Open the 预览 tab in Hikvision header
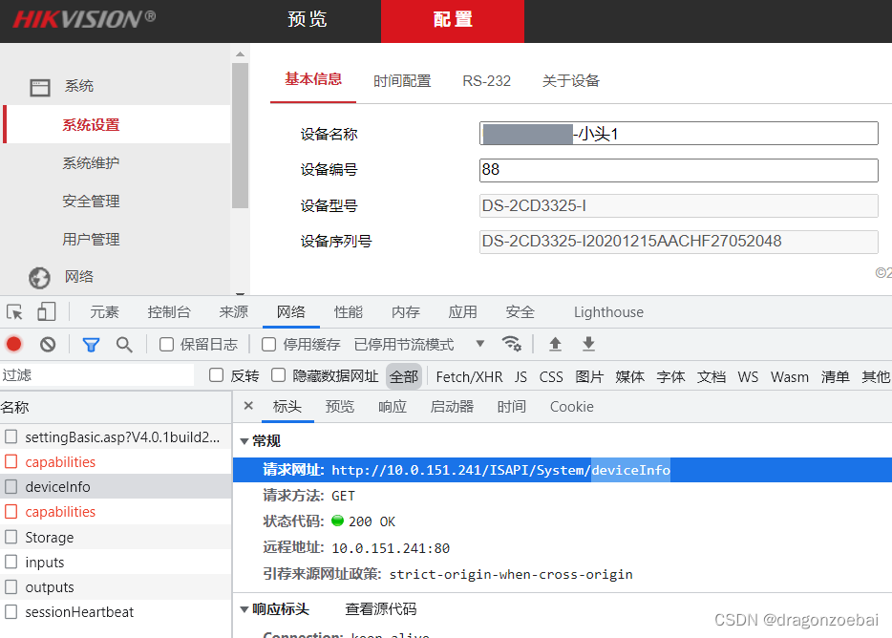The height and width of the screenshot is (638, 892). 307,20
